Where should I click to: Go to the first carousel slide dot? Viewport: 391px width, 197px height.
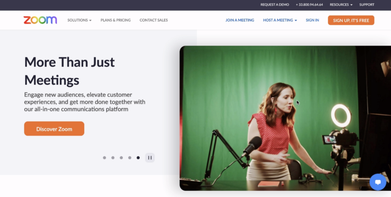coord(104,158)
